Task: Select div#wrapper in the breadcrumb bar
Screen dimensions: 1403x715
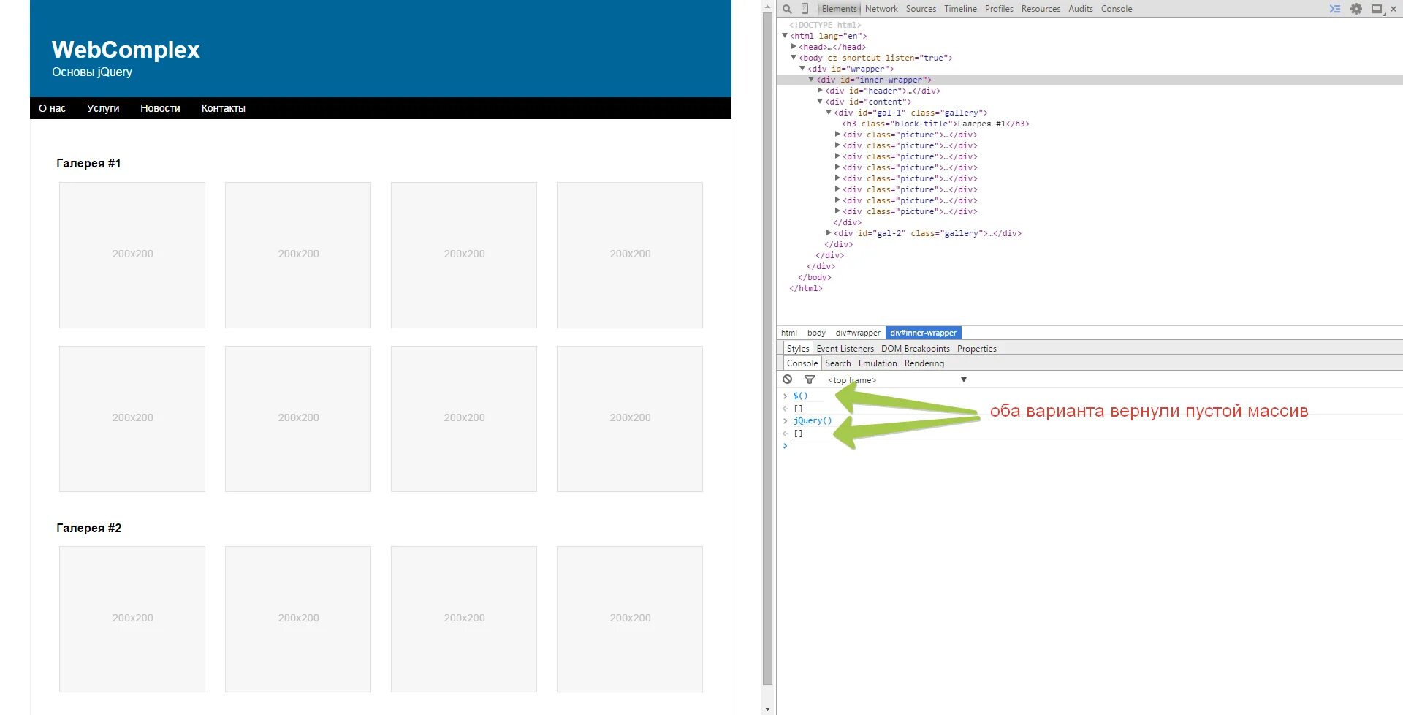Action: [857, 333]
